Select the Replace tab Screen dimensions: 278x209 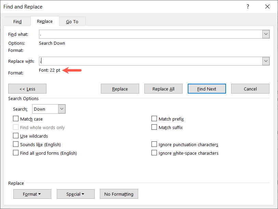tap(45, 21)
